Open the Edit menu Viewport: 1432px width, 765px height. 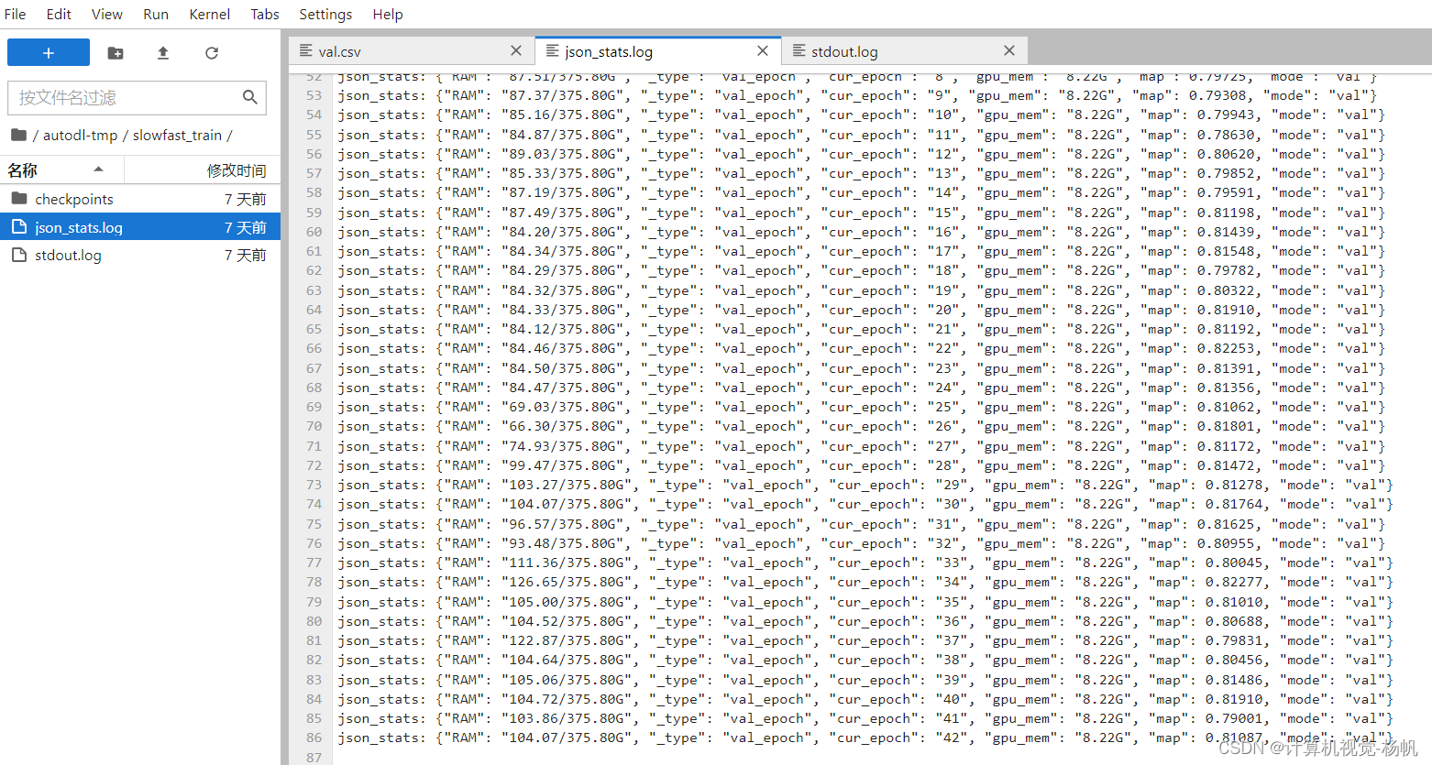pyautogui.click(x=59, y=14)
